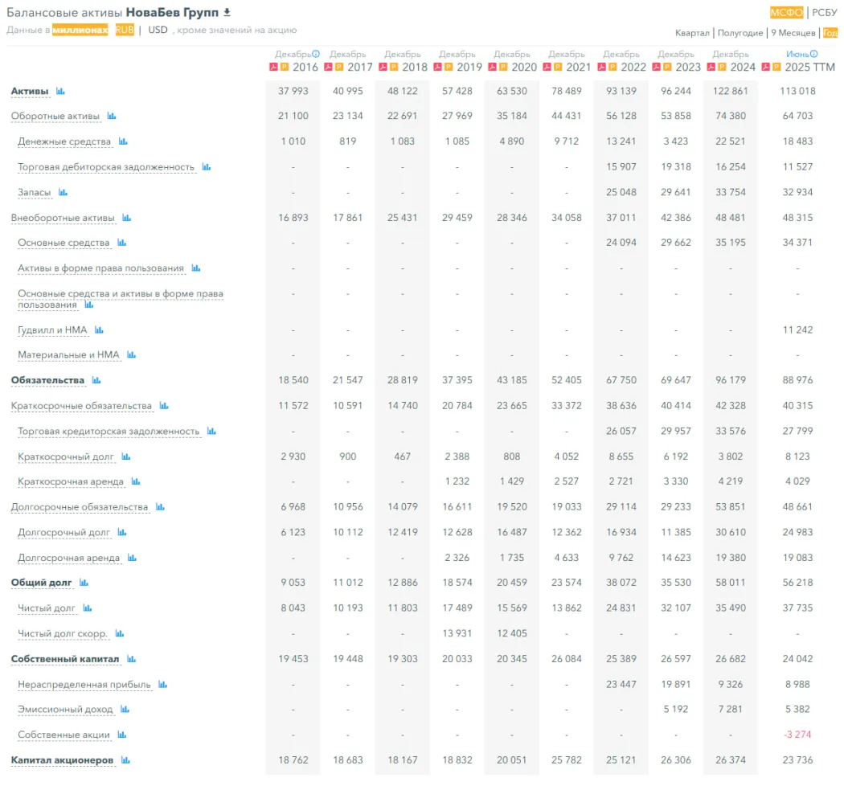Open the chart for Активы row
Screen dimensions: 844x786
pyautogui.click(x=60, y=92)
